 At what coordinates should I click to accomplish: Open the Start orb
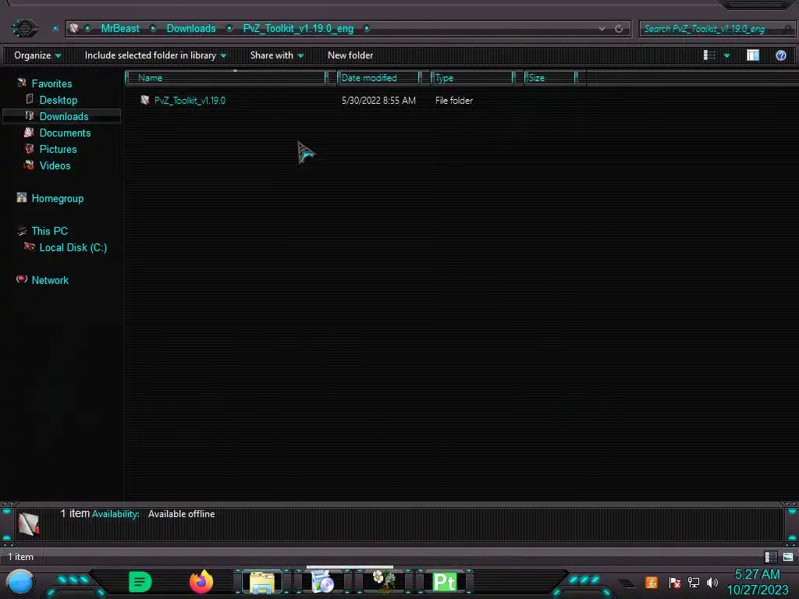coord(20,582)
